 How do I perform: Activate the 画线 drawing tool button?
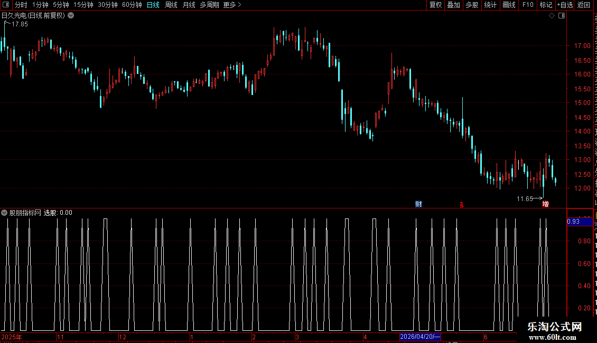(x=509, y=5)
